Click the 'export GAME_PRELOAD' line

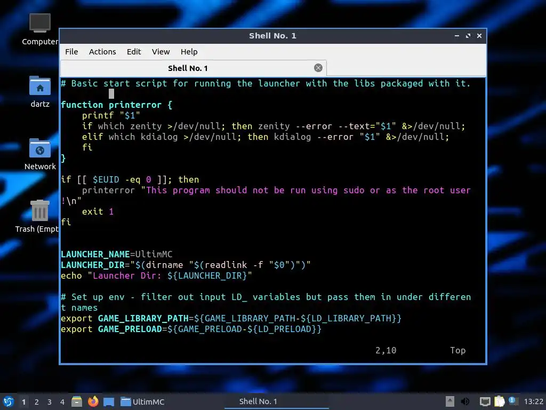191,329
